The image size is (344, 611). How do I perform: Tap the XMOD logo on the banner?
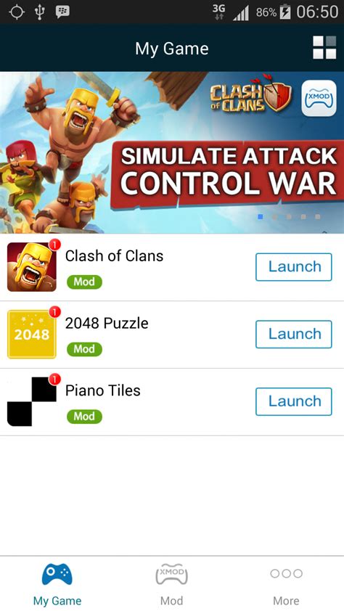click(x=319, y=98)
